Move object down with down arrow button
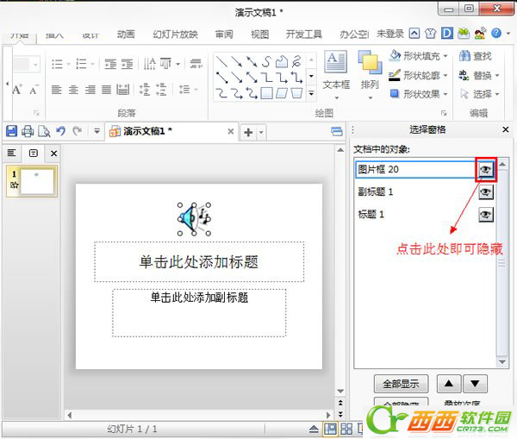Image resolution: width=517 pixels, height=439 pixels. pos(476,384)
